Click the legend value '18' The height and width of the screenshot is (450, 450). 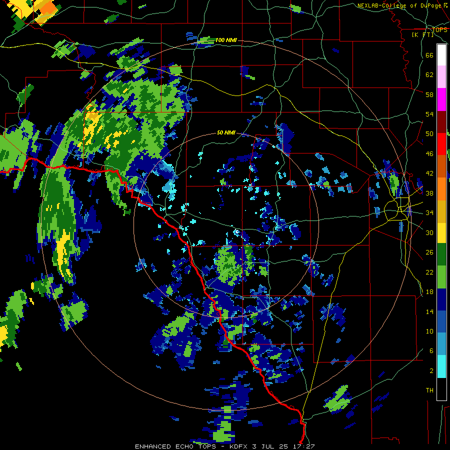coord(429,292)
